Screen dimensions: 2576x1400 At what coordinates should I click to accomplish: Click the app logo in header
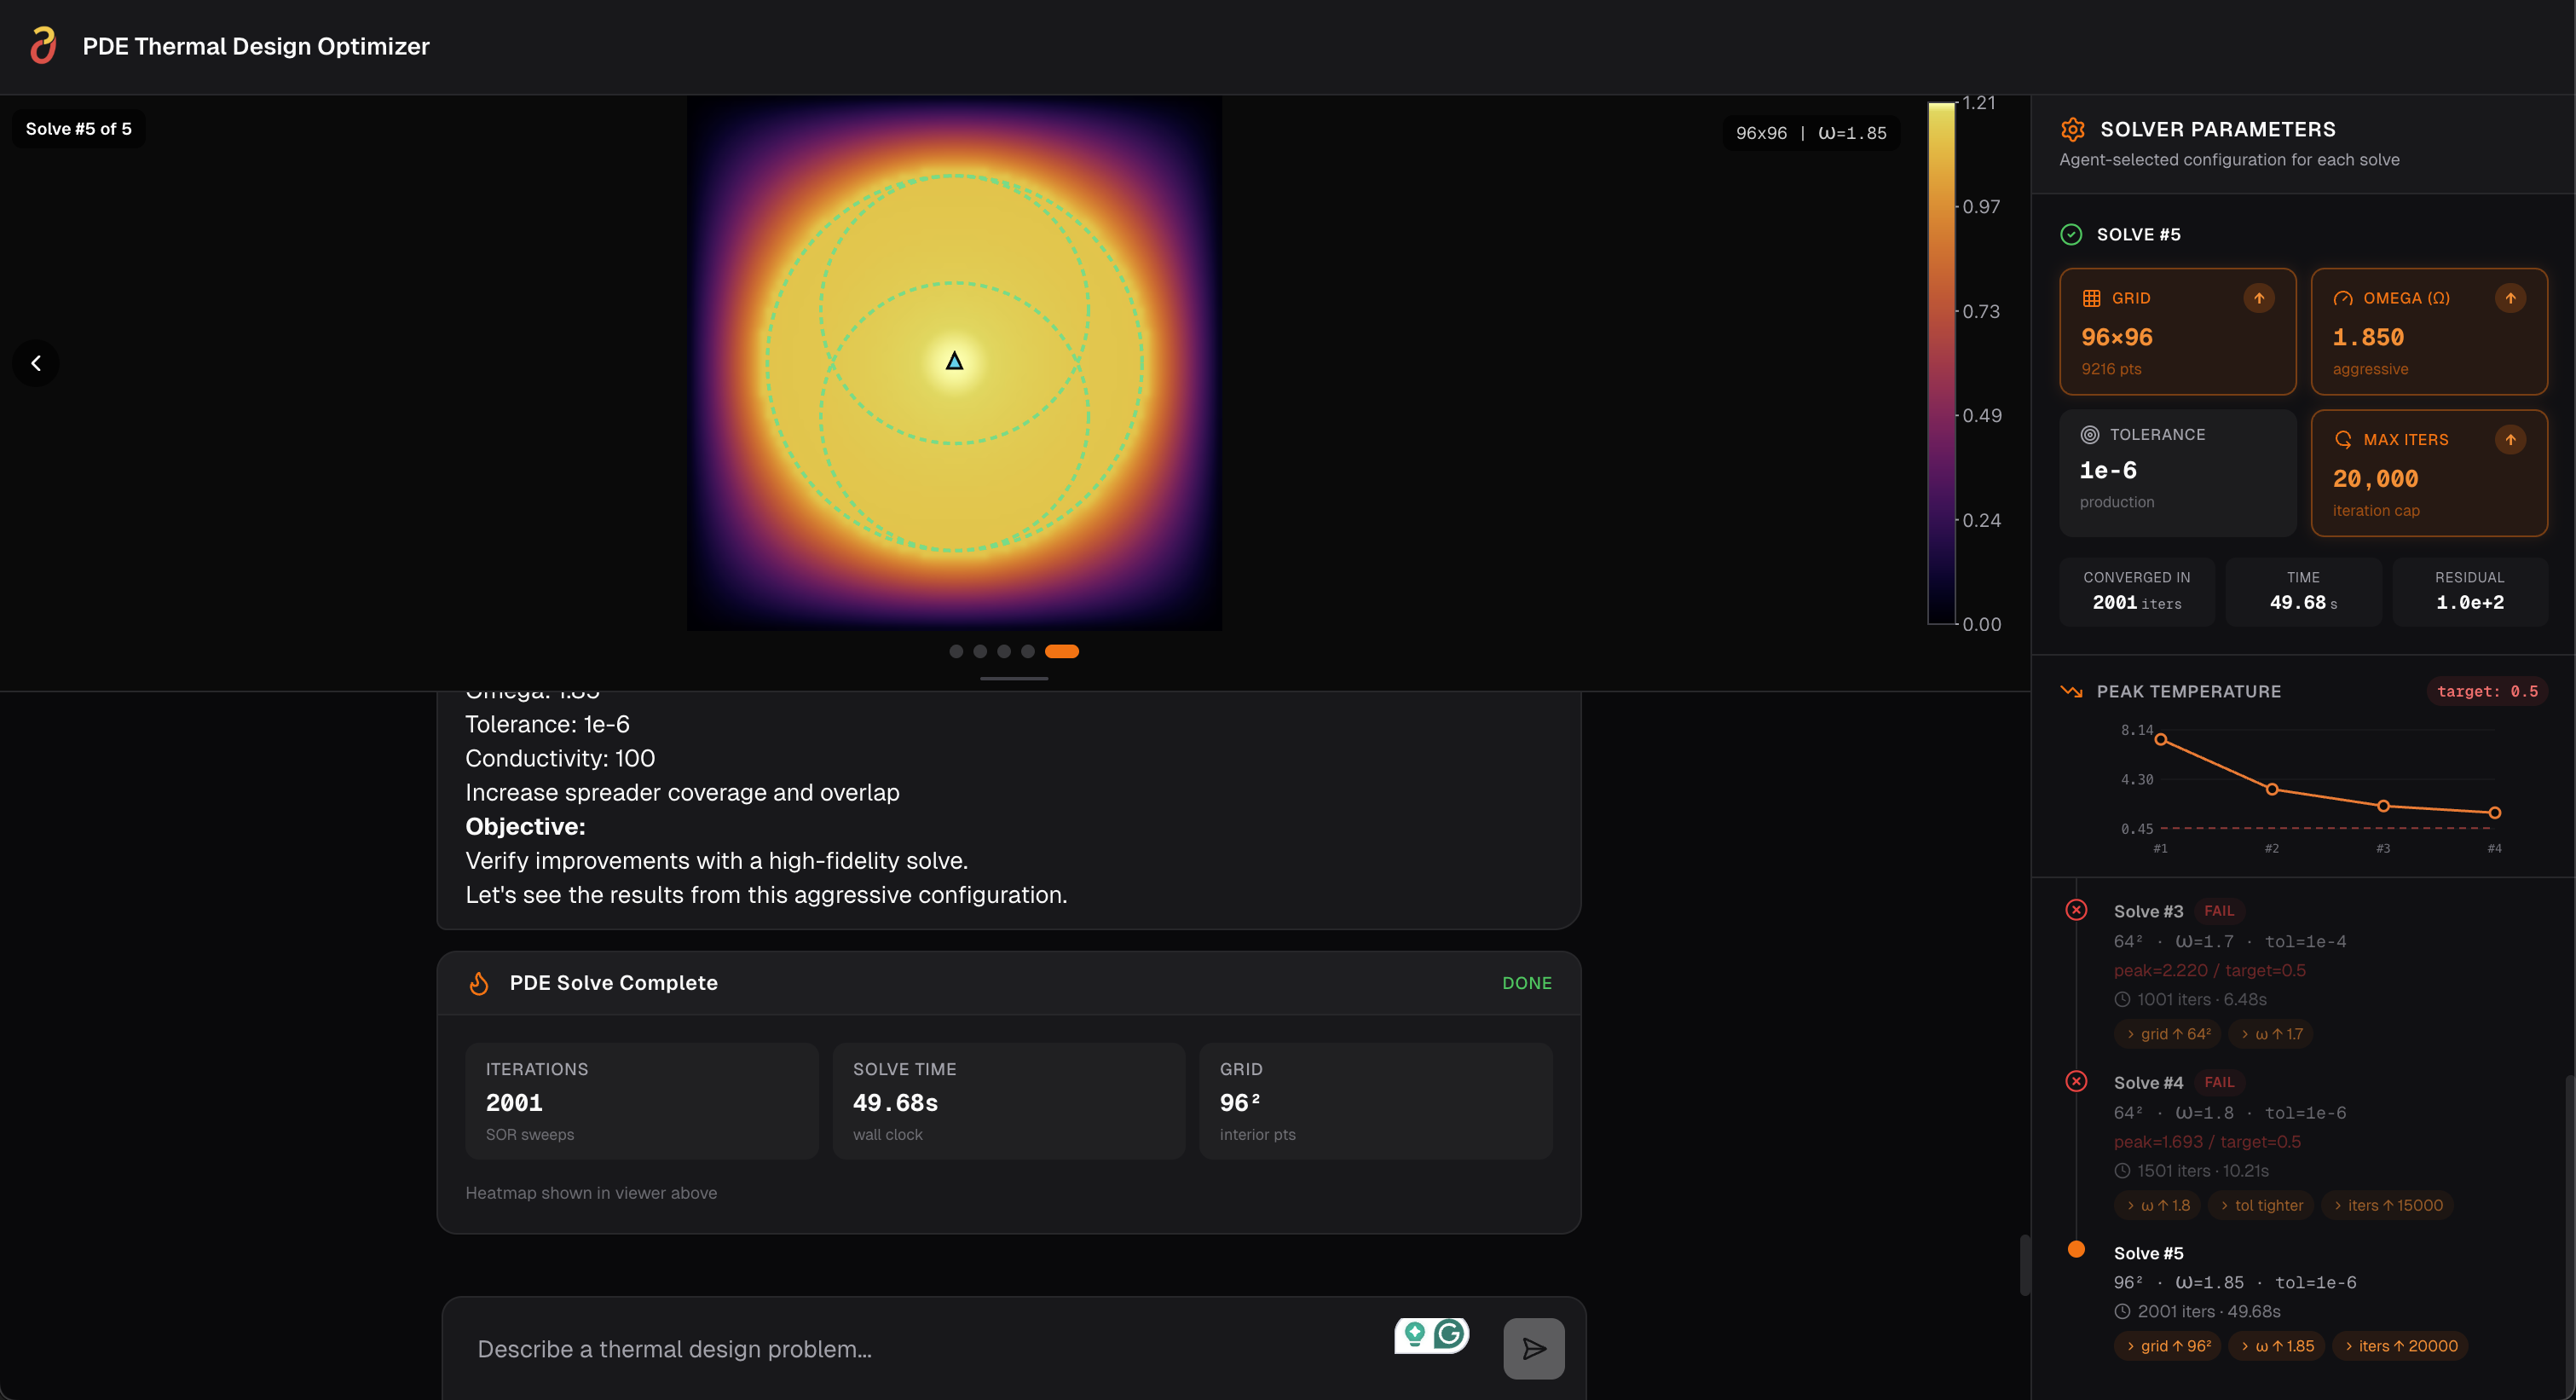click(x=43, y=46)
